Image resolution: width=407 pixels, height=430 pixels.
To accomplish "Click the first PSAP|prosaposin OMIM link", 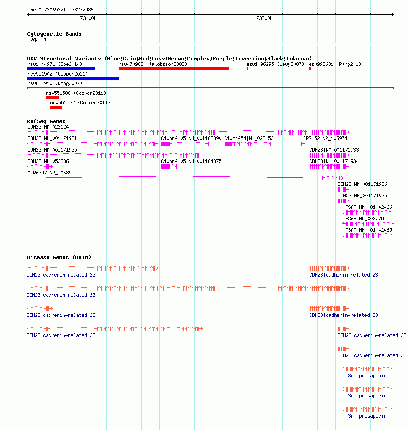I will coord(366,376).
